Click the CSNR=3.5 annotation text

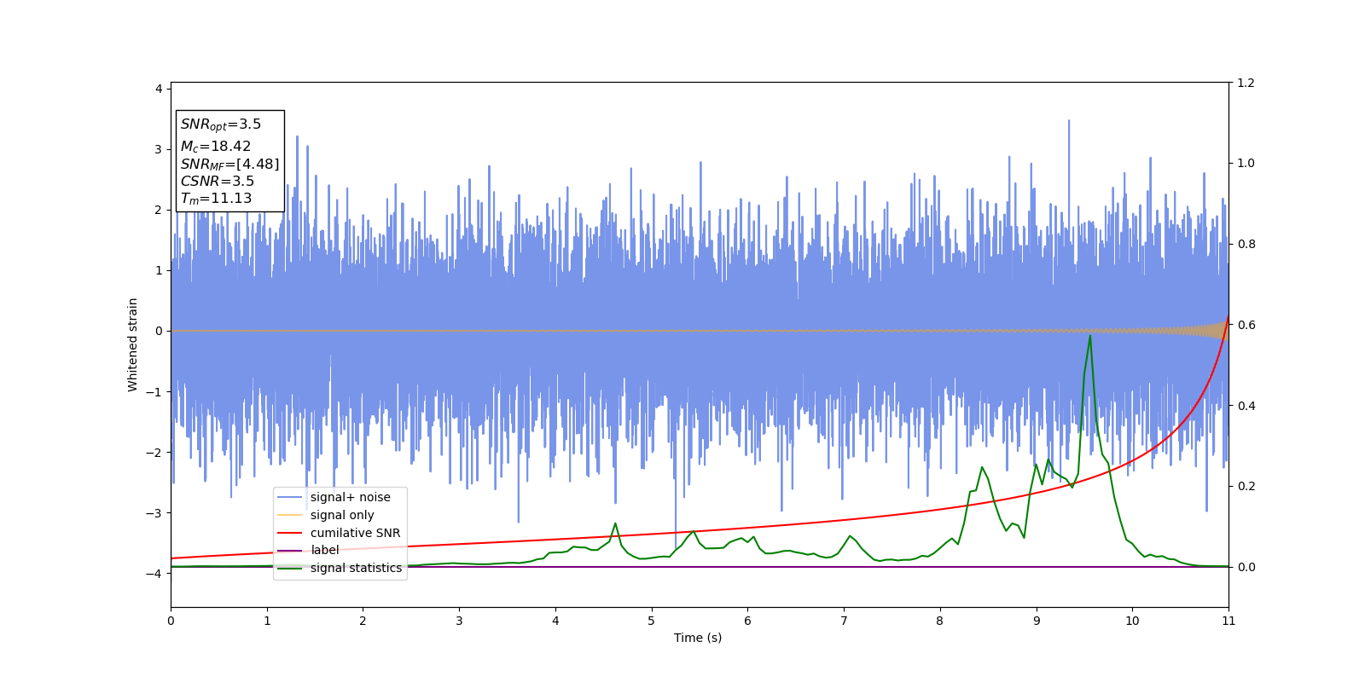coord(218,182)
